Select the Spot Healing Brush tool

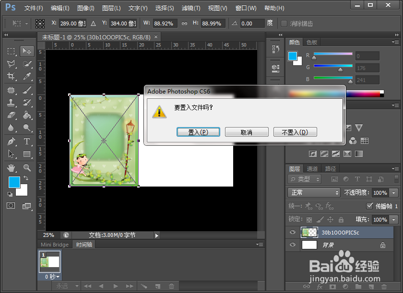11,90
